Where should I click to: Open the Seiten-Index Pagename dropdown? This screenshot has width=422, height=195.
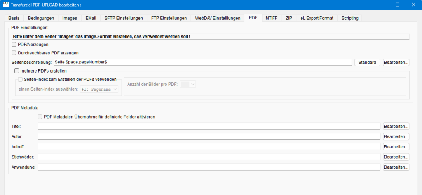pos(99,89)
